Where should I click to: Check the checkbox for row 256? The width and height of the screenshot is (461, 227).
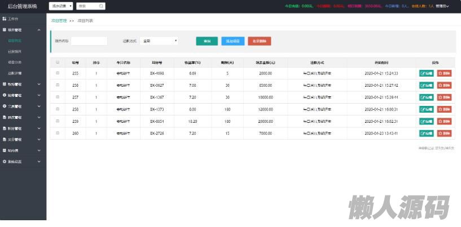coord(58,85)
